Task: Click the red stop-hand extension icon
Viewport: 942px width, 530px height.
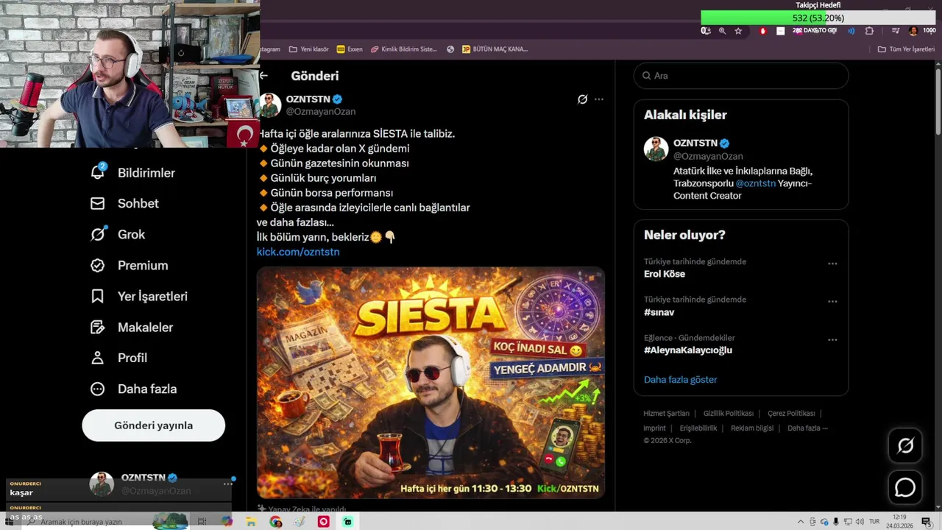Action: pyautogui.click(x=762, y=31)
